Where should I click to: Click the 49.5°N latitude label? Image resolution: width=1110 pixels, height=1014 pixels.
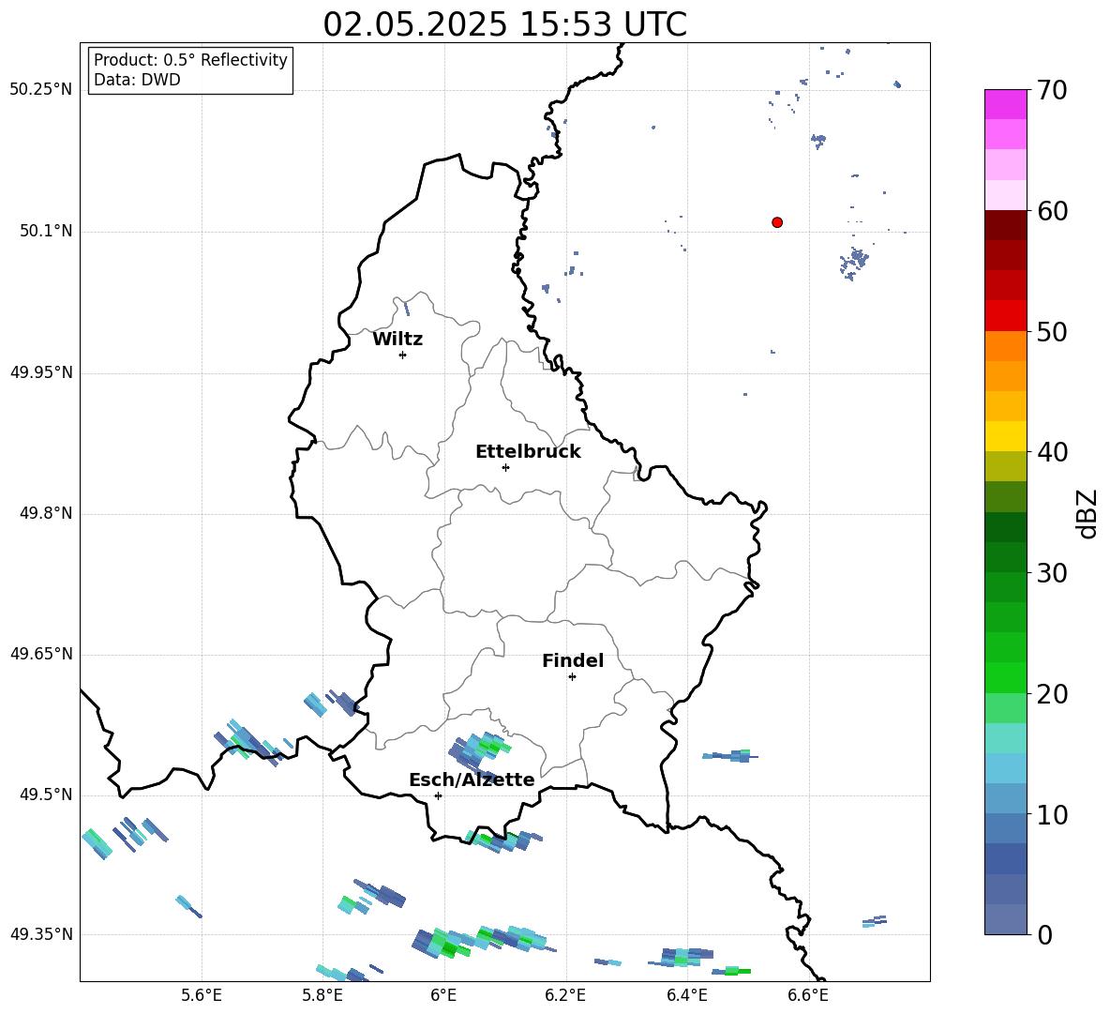[x=46, y=795]
